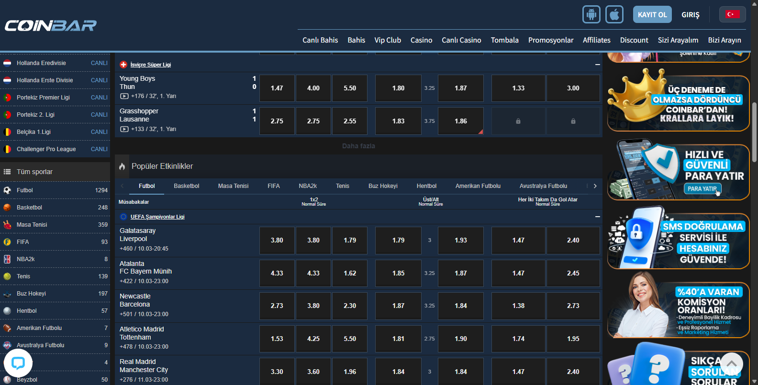The image size is (758, 385).
Task: Open Sizi Arayalım in the top menu
Action: (678, 40)
